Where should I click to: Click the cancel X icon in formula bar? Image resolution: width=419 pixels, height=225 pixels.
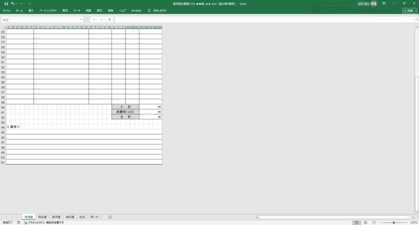[x=94, y=20]
